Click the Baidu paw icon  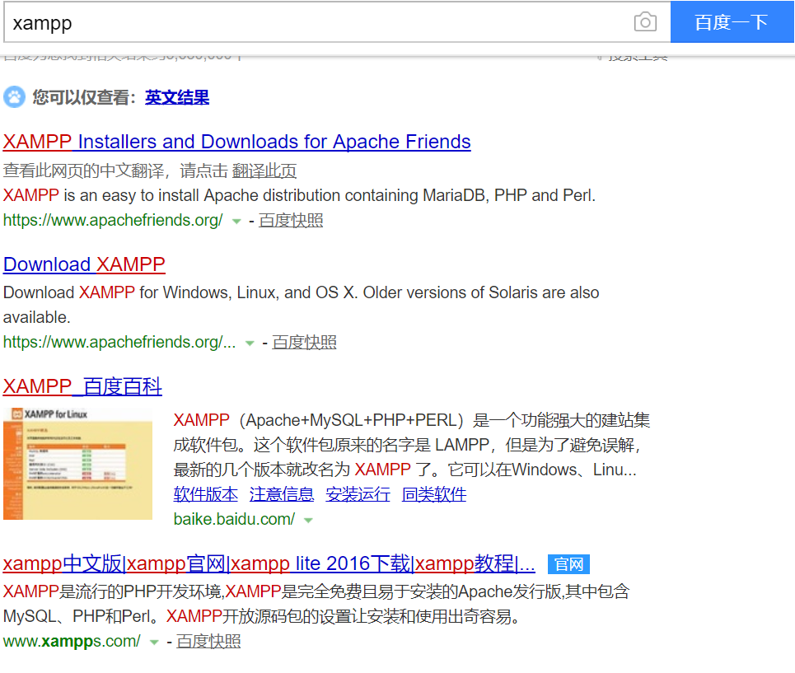tap(14, 97)
